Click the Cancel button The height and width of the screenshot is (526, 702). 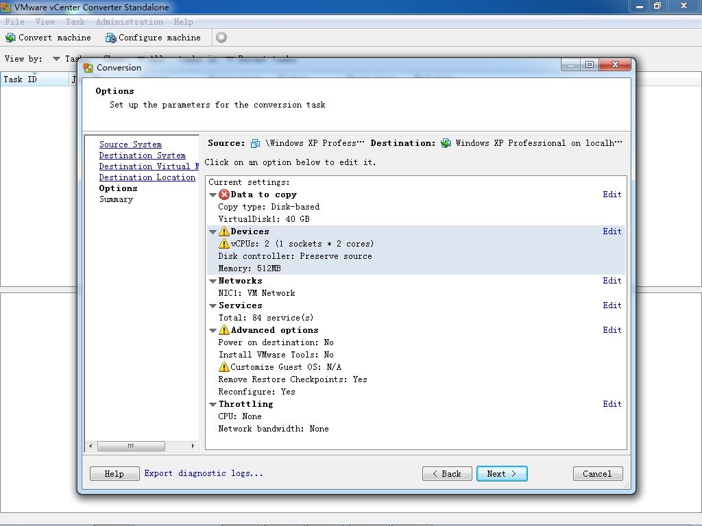point(598,474)
